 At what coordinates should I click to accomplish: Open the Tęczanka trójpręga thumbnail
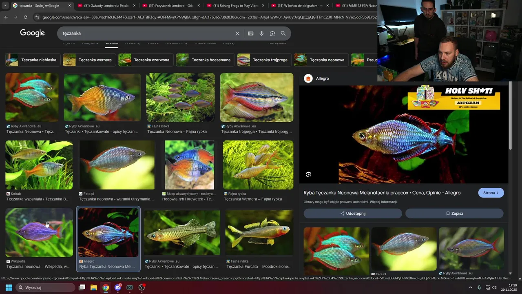[x=257, y=97]
